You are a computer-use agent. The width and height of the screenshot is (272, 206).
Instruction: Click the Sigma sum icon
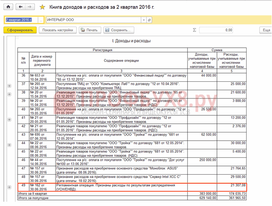195,30
